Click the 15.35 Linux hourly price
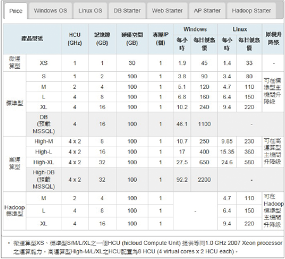 [227, 152]
